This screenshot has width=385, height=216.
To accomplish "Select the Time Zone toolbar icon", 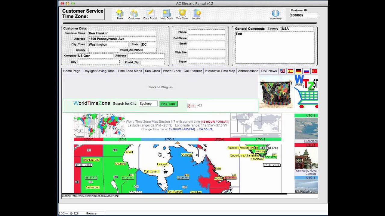I will 182,14.
